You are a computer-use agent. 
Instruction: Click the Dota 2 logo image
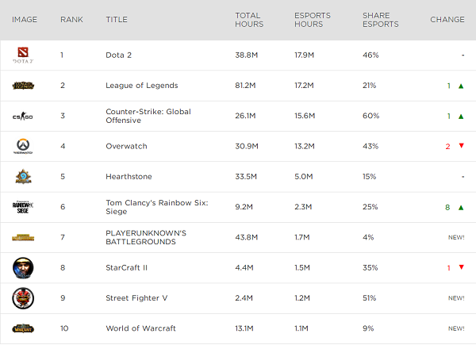pyautogui.click(x=23, y=55)
